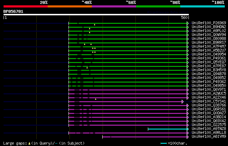Click the yellow query gap legend icon
This screenshot has height=146, width=228.
coord(29,144)
